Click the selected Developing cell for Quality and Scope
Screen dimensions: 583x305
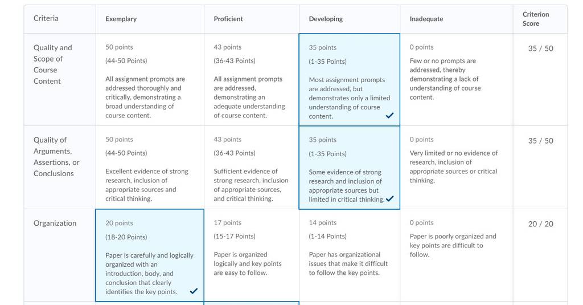pos(350,80)
